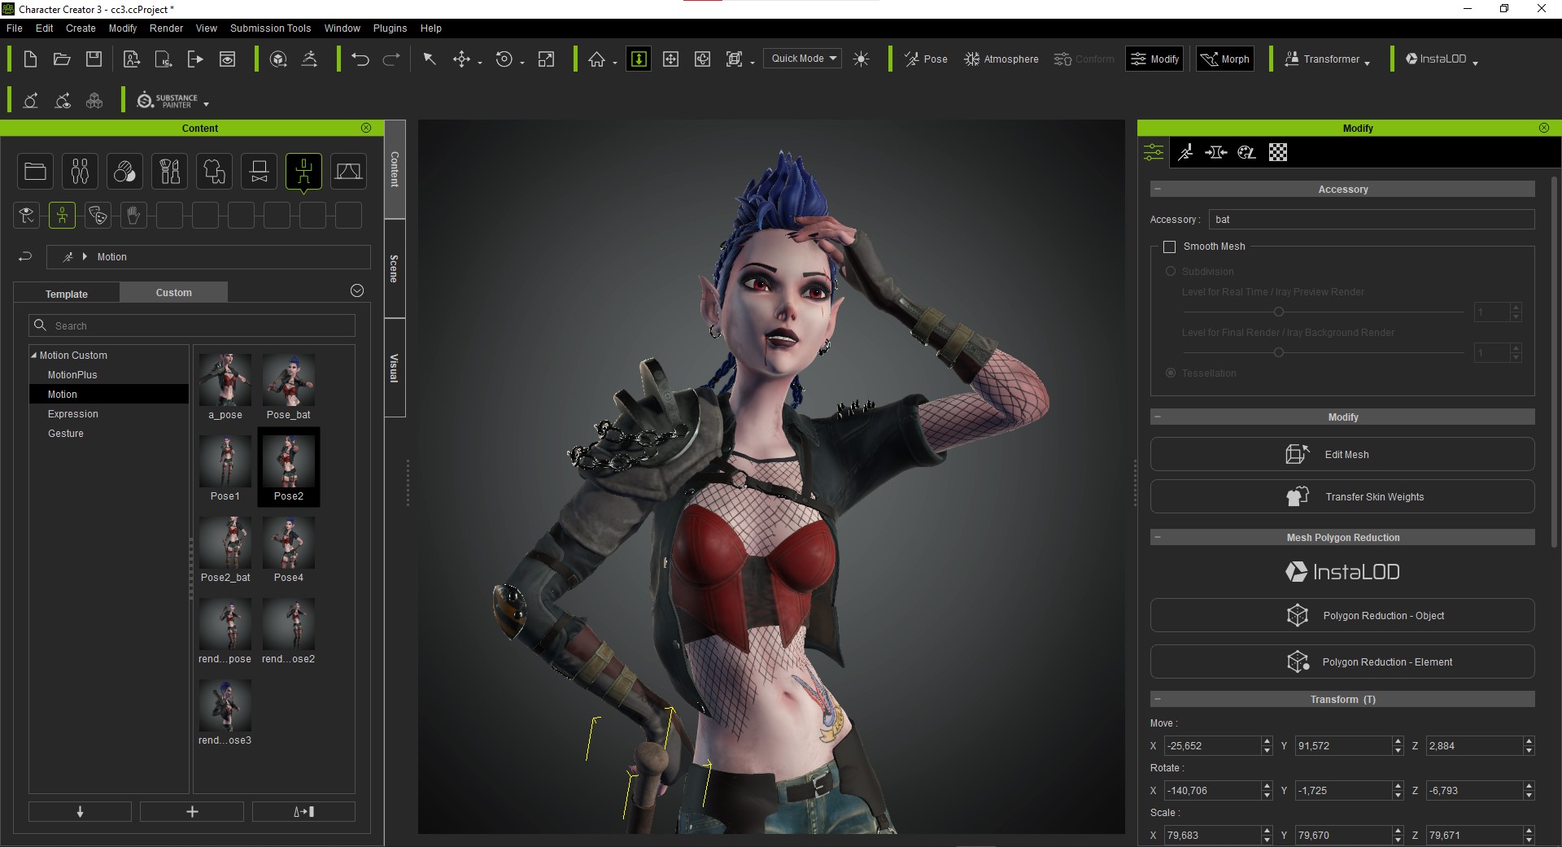The height and width of the screenshot is (847, 1562).
Task: Toggle the Modify panel button in toolbar
Action: (x=1154, y=59)
